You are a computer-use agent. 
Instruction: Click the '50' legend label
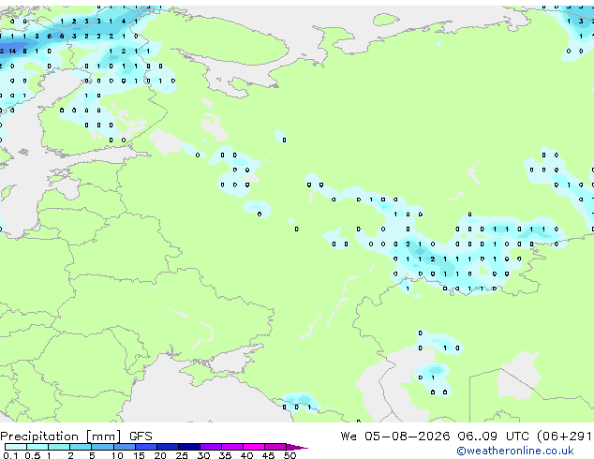click(290, 455)
